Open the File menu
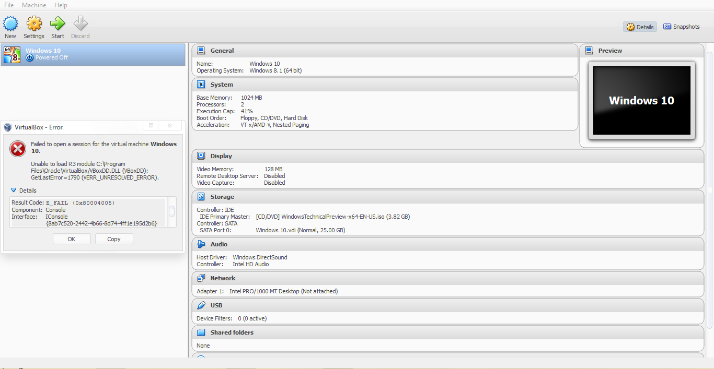This screenshot has height=369, width=714. click(8, 5)
